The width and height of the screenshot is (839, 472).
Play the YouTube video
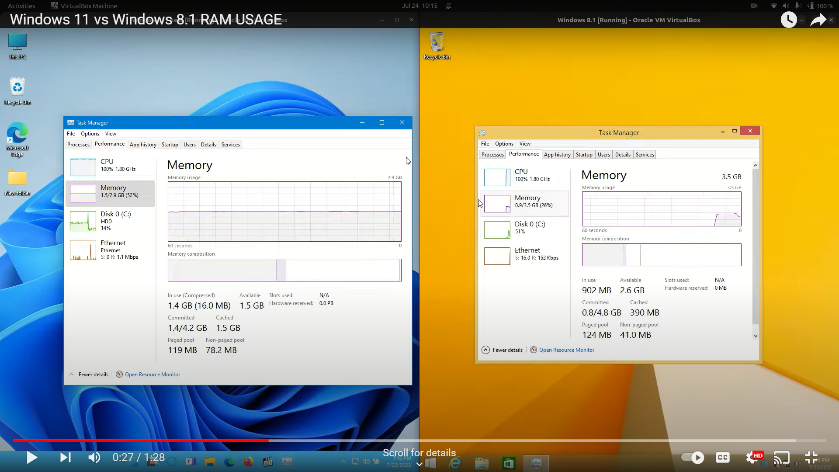click(x=32, y=458)
